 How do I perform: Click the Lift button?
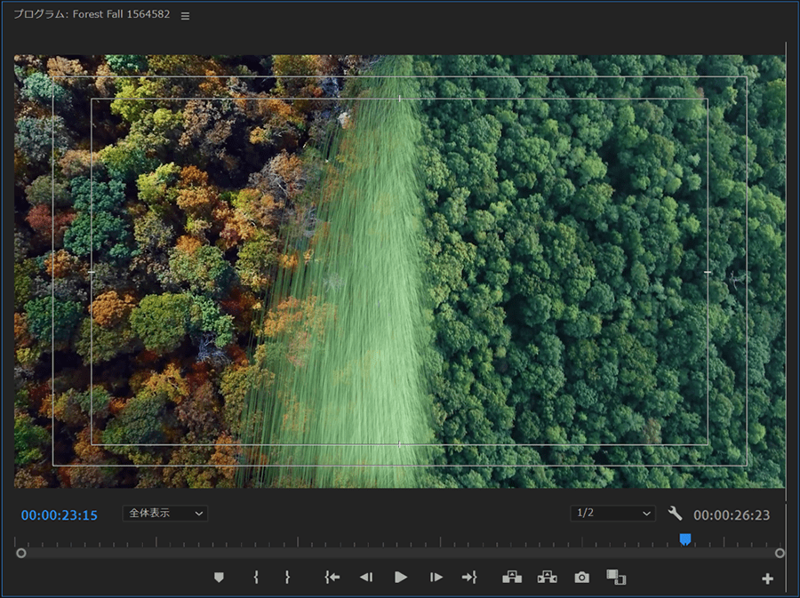(x=511, y=578)
